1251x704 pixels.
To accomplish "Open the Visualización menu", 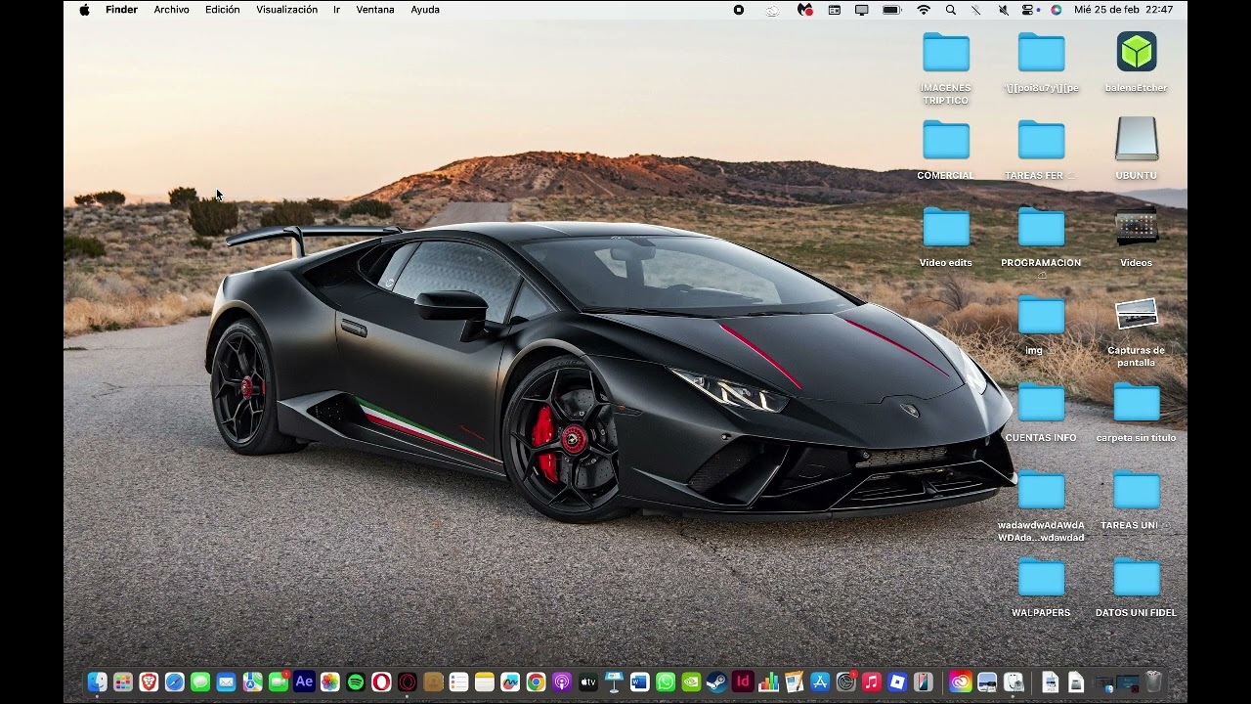I will [x=286, y=10].
